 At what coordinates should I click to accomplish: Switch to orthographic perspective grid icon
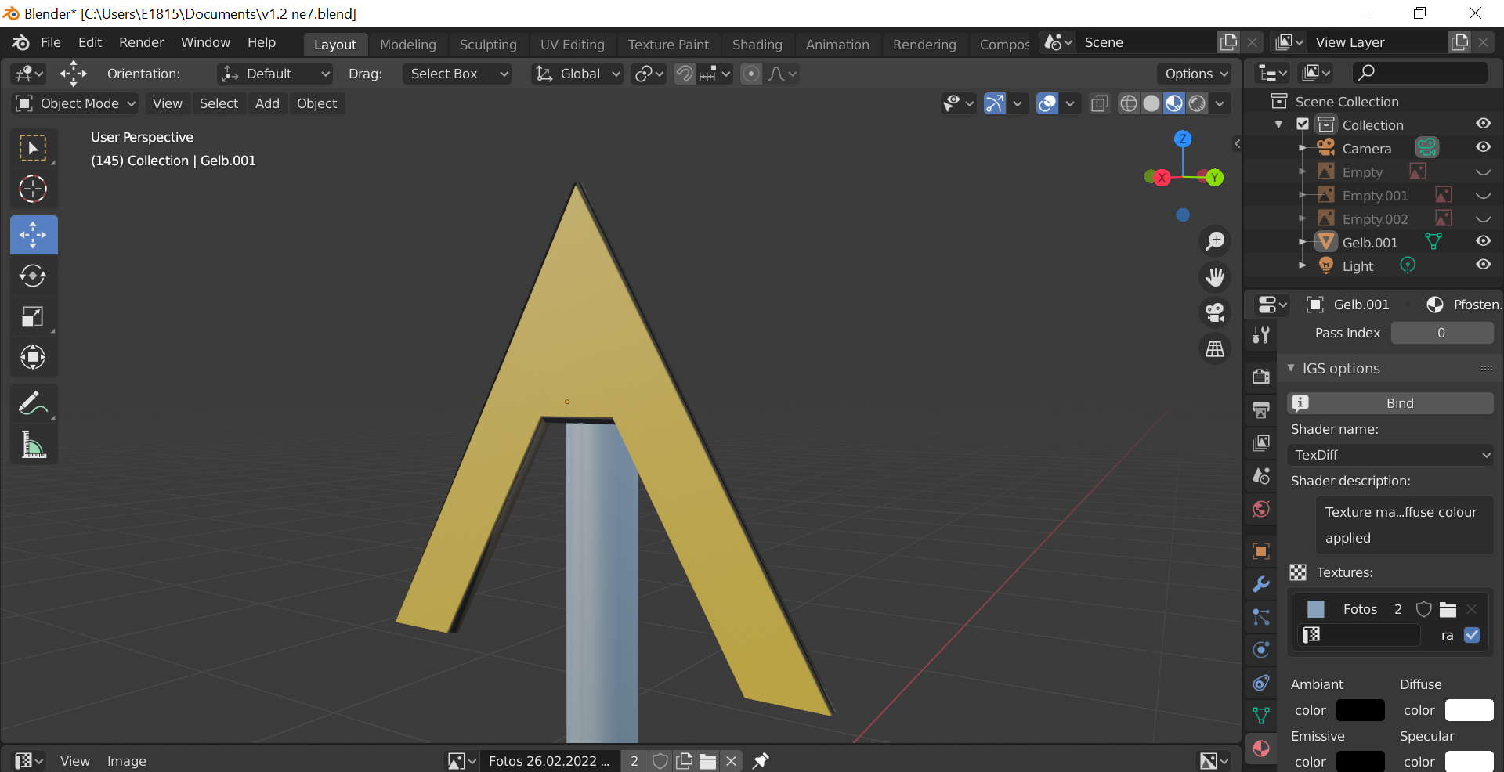click(1215, 349)
